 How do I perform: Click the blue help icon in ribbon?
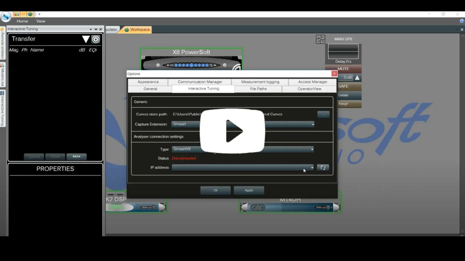click(x=462, y=21)
